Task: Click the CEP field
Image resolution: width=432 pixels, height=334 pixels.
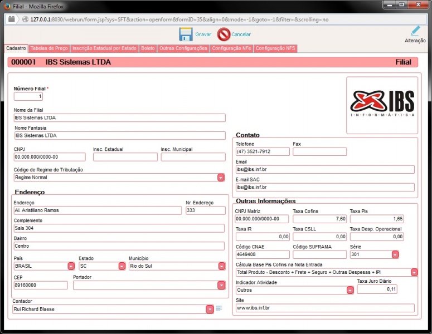Action: pyautogui.click(x=41, y=285)
